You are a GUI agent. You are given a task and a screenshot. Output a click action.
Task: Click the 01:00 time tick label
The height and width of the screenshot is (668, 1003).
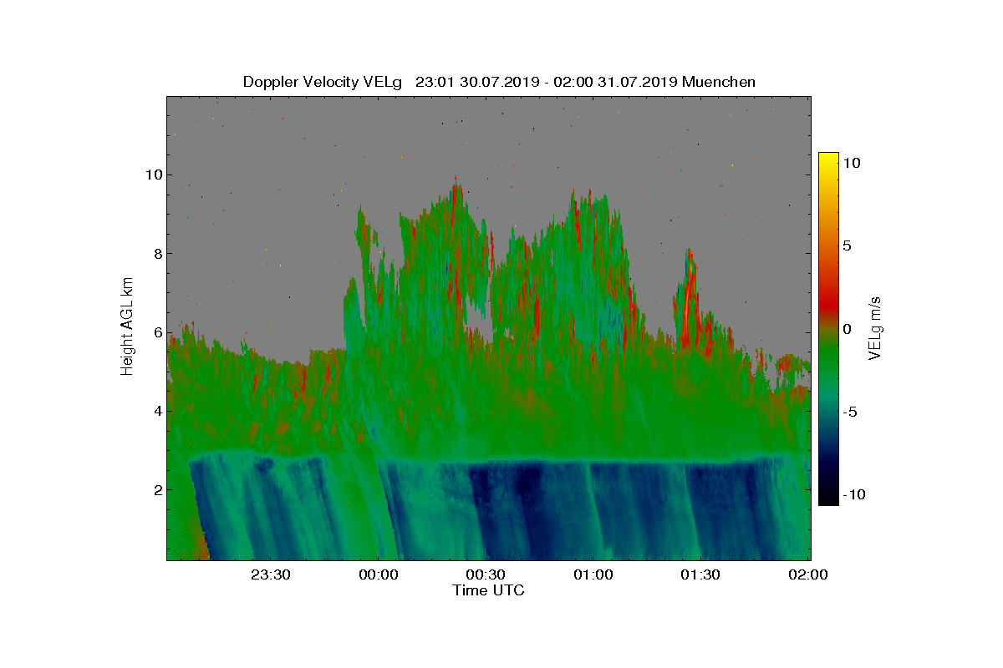coord(593,574)
